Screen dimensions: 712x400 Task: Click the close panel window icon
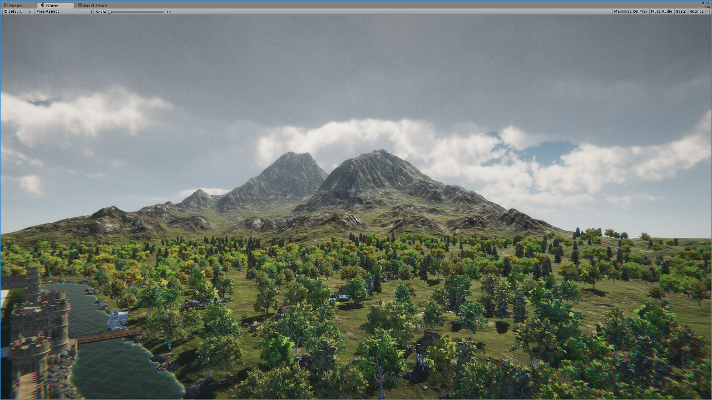pos(708,3)
